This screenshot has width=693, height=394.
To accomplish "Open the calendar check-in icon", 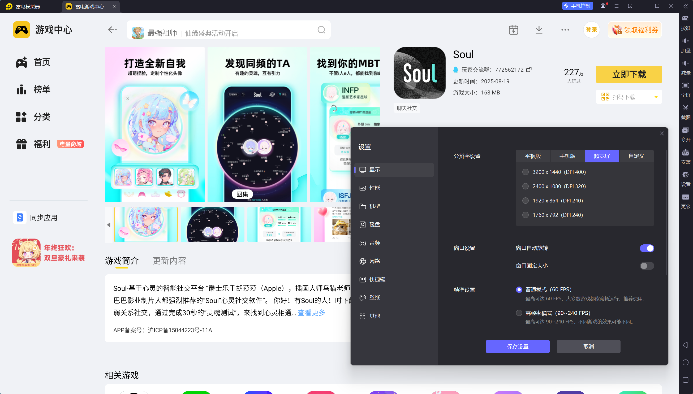I will click(513, 30).
